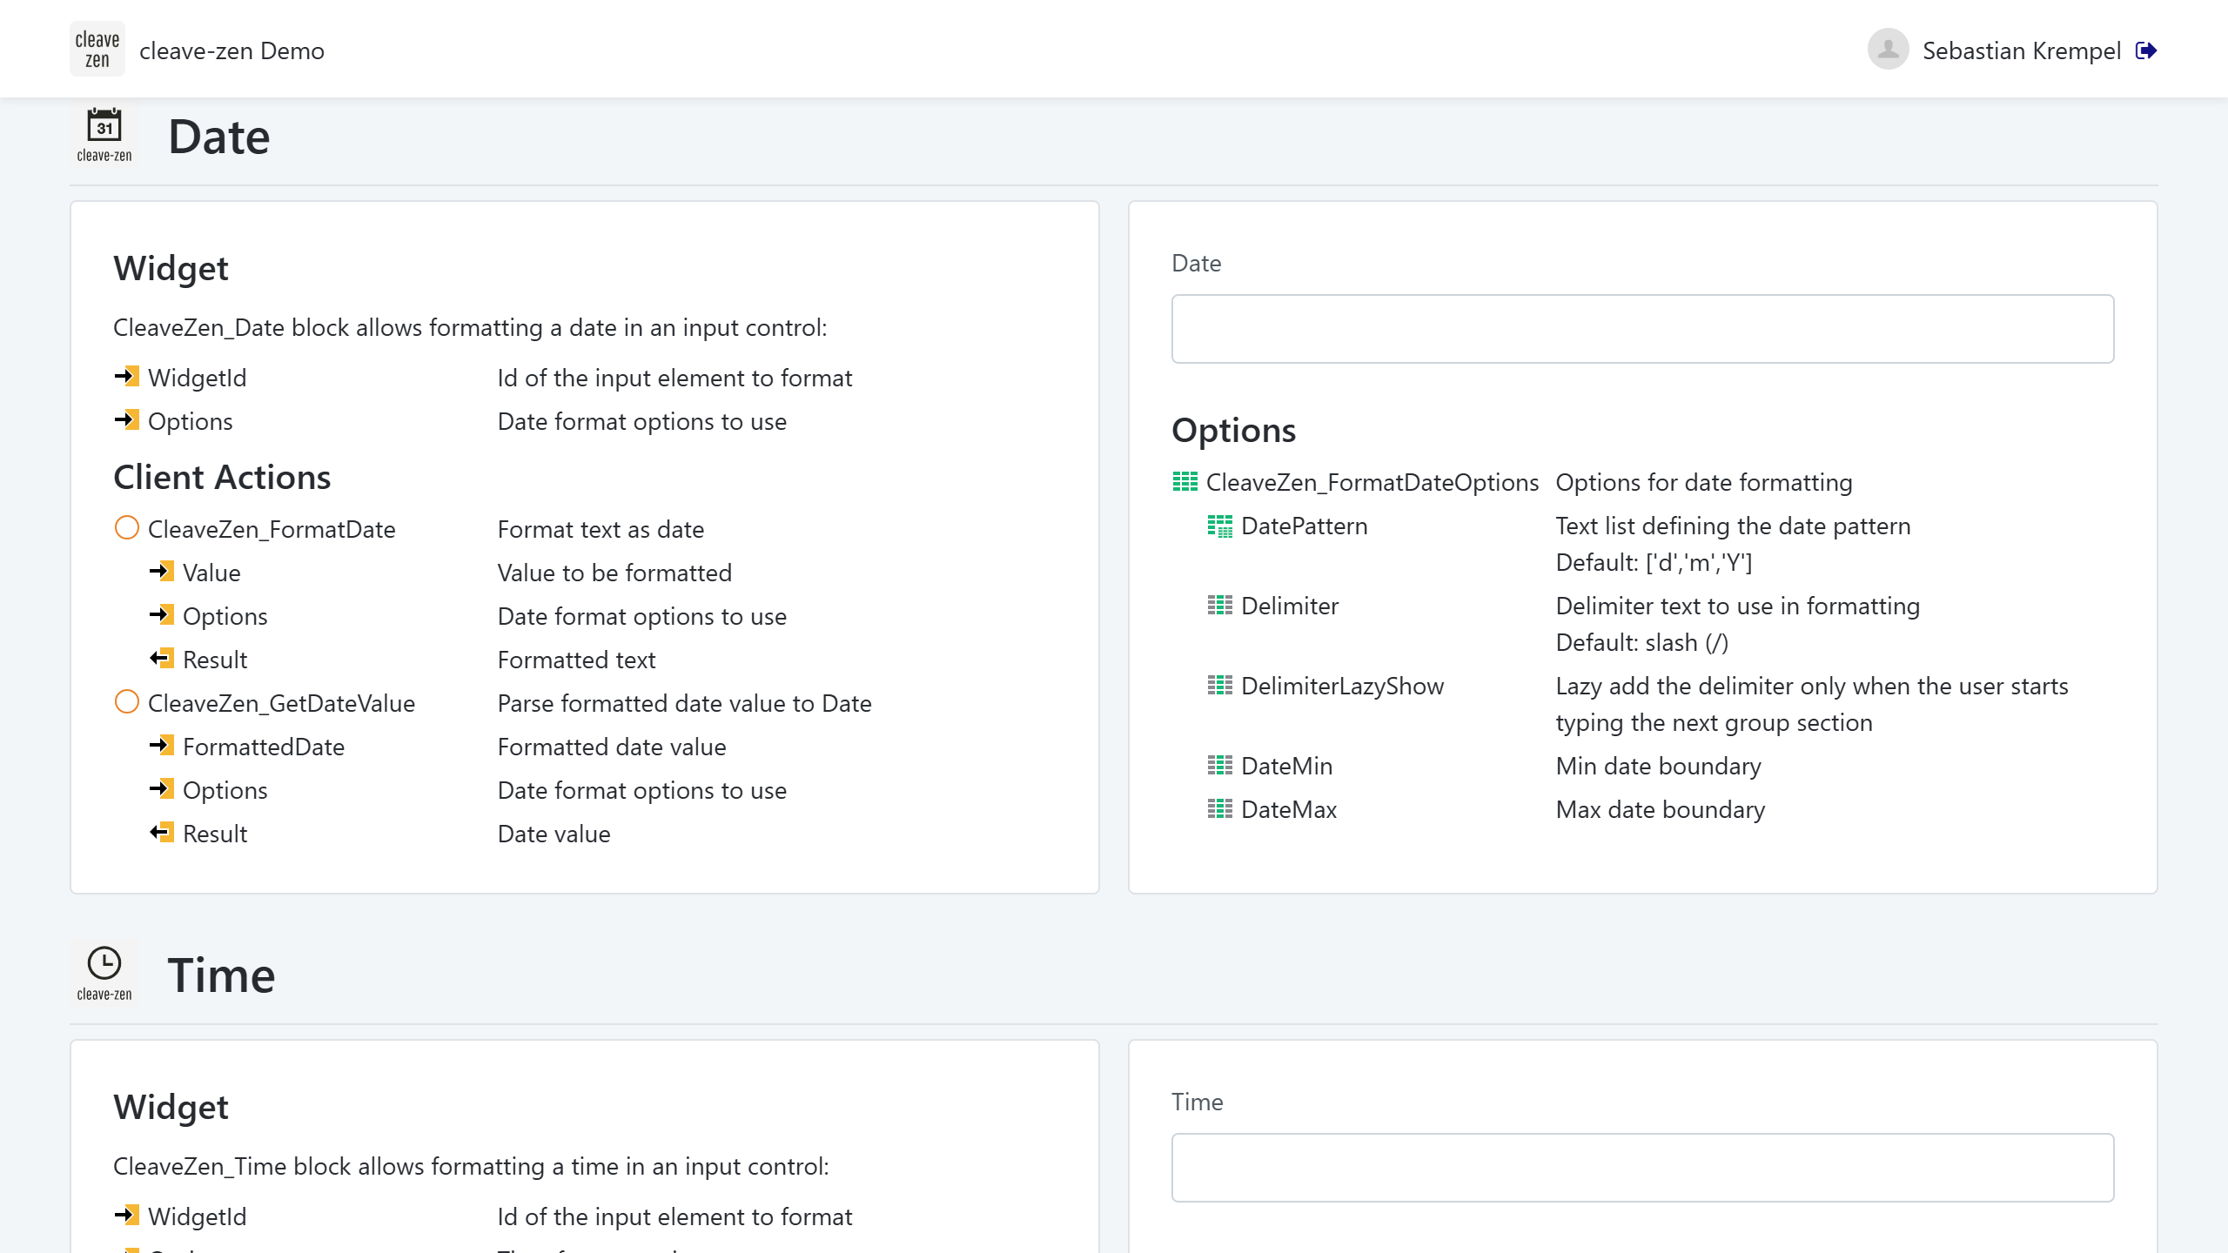The height and width of the screenshot is (1253, 2228).
Task: Click the attribute icon next to DateMax
Action: (x=1219, y=809)
